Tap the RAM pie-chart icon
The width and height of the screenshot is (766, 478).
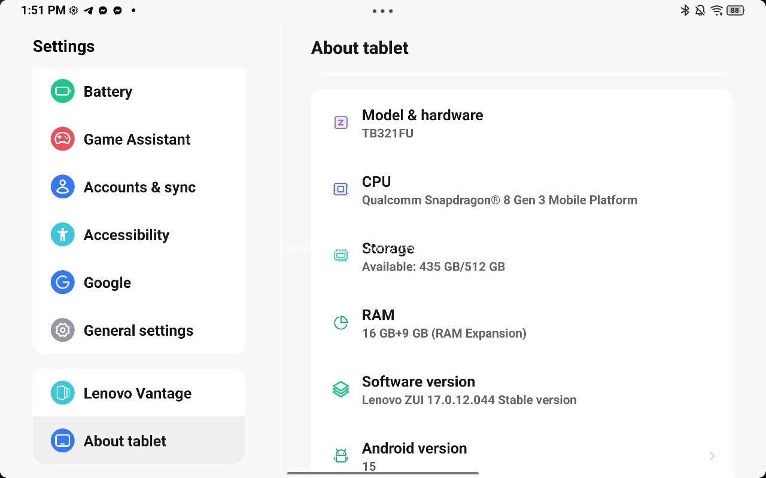341,323
